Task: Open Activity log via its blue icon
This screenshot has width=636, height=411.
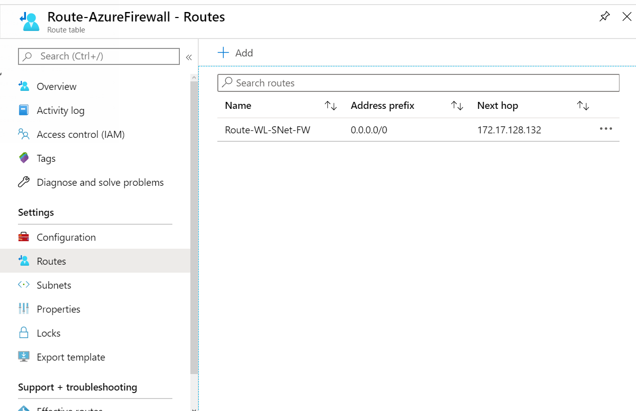Action: click(23, 110)
